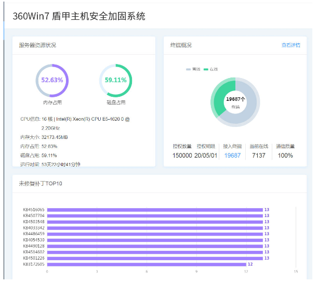Click the 内存大小 32173.45MB line
Image resolution: width=317 pixels, height=283 pixels.
[44, 137]
